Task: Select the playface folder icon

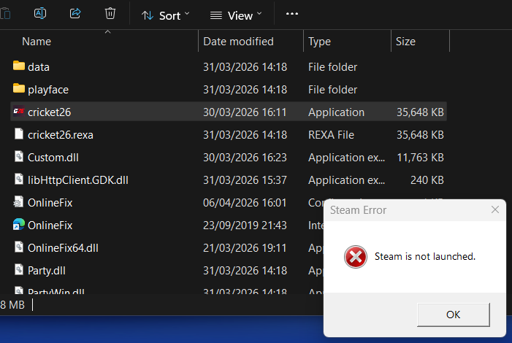Action: (19, 88)
